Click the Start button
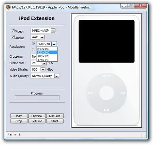Viewport: 153px width, 145px height. point(55,121)
